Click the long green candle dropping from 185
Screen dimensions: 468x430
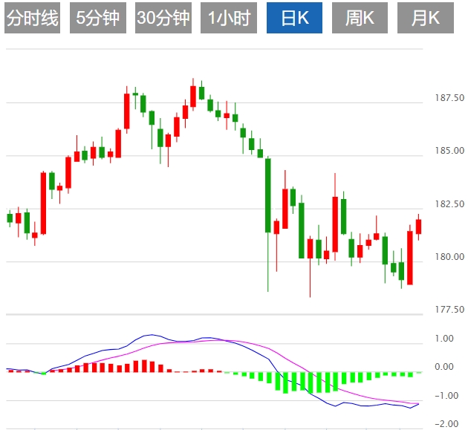(268, 195)
